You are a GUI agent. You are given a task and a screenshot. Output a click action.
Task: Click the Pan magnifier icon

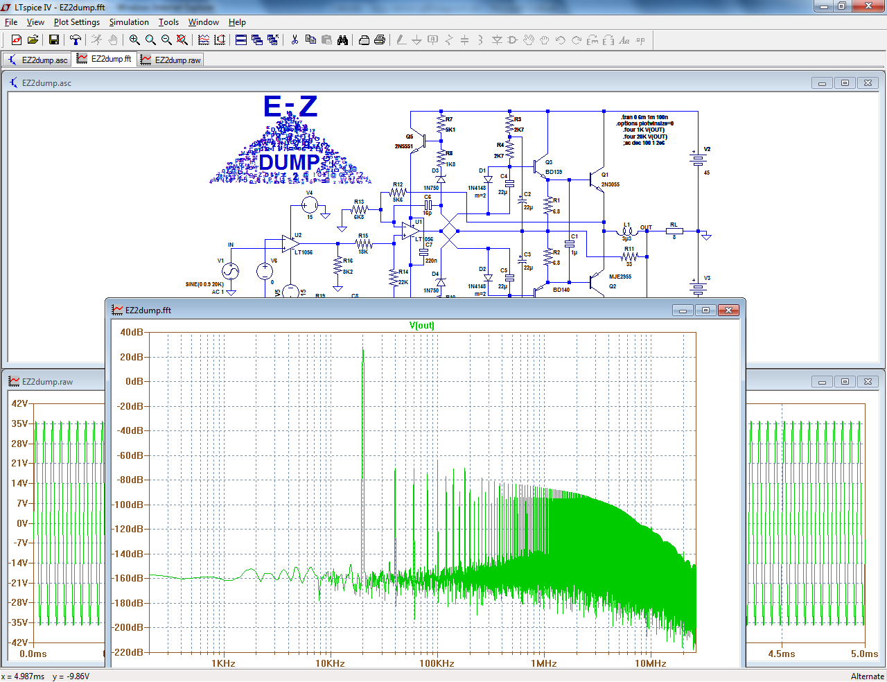click(150, 40)
